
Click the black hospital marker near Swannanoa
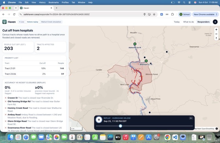tap(167, 52)
